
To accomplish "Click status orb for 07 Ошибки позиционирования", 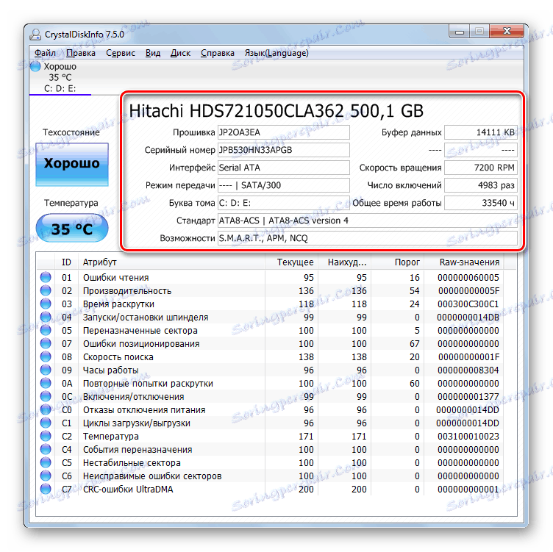I will pos(46,343).
